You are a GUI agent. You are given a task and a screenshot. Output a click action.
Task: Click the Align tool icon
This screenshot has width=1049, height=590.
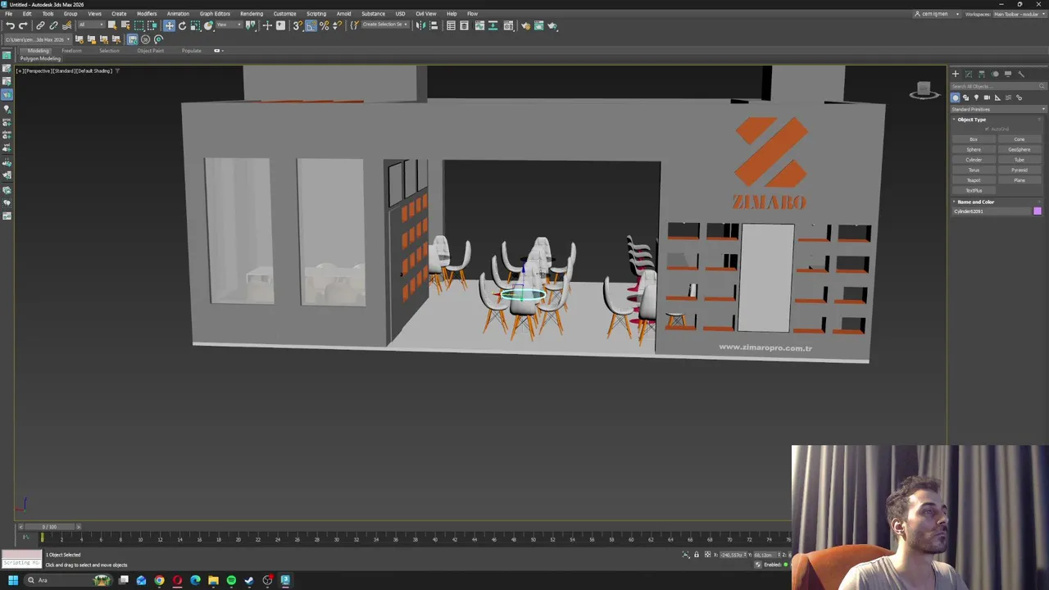coord(434,25)
